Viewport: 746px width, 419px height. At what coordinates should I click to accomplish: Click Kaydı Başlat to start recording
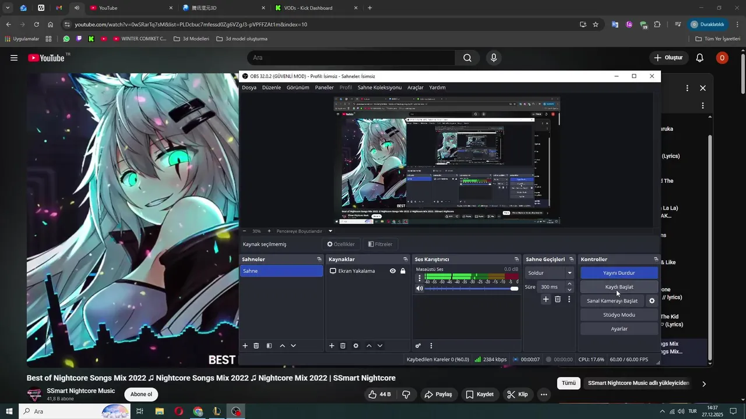pyautogui.click(x=619, y=287)
